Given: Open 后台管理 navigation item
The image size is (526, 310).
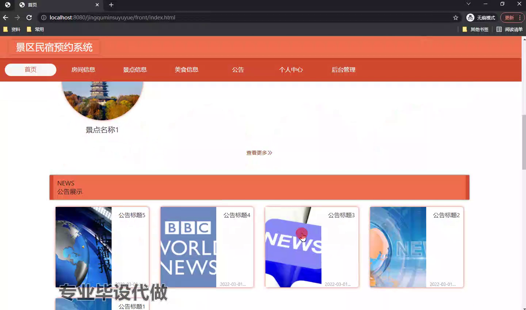Looking at the screenshot, I should [343, 69].
